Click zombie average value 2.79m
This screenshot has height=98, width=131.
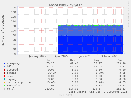(99, 73)
